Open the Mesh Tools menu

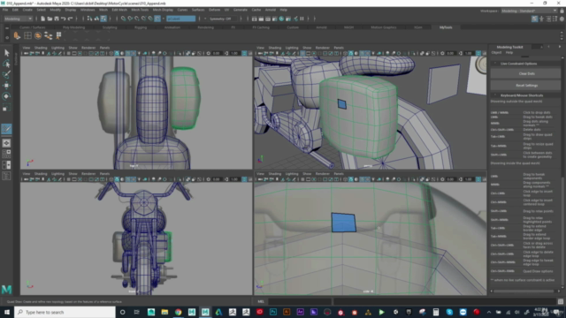140,10
